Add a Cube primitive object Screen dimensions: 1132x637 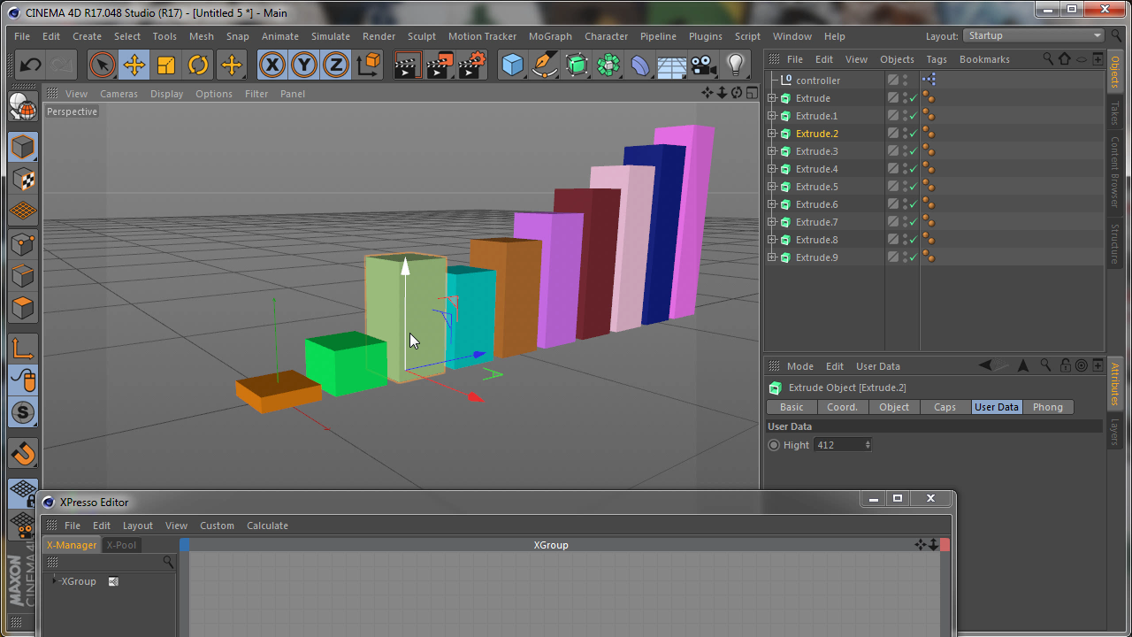click(x=512, y=65)
